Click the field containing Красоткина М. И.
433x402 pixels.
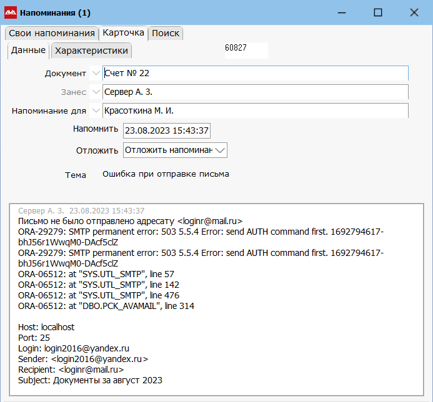coord(255,111)
